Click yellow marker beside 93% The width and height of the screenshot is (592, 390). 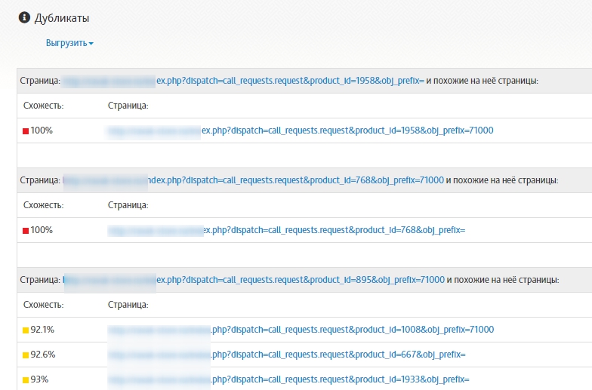point(26,380)
